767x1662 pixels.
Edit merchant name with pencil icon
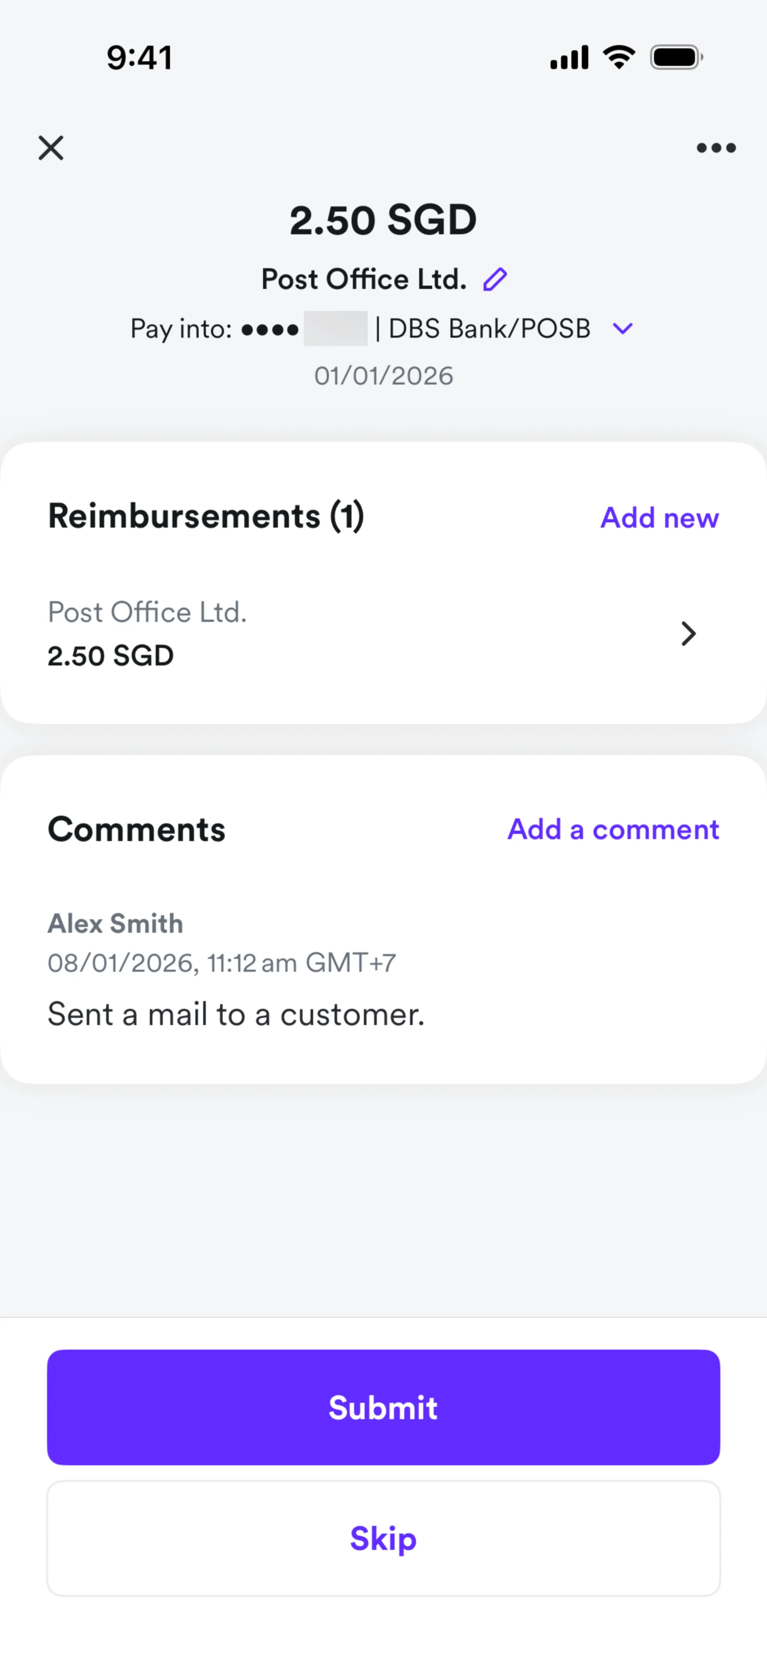coord(495,280)
